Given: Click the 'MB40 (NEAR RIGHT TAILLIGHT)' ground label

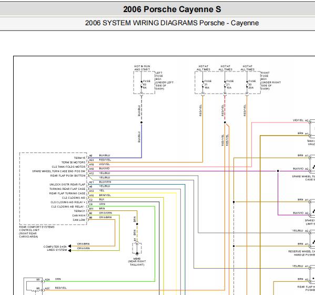Looking at the screenshot, I should [x=137, y=262].
